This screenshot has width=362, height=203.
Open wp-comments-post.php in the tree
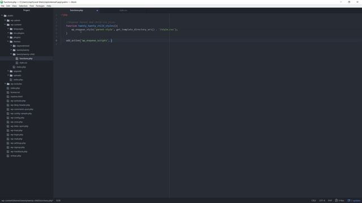[21, 109]
